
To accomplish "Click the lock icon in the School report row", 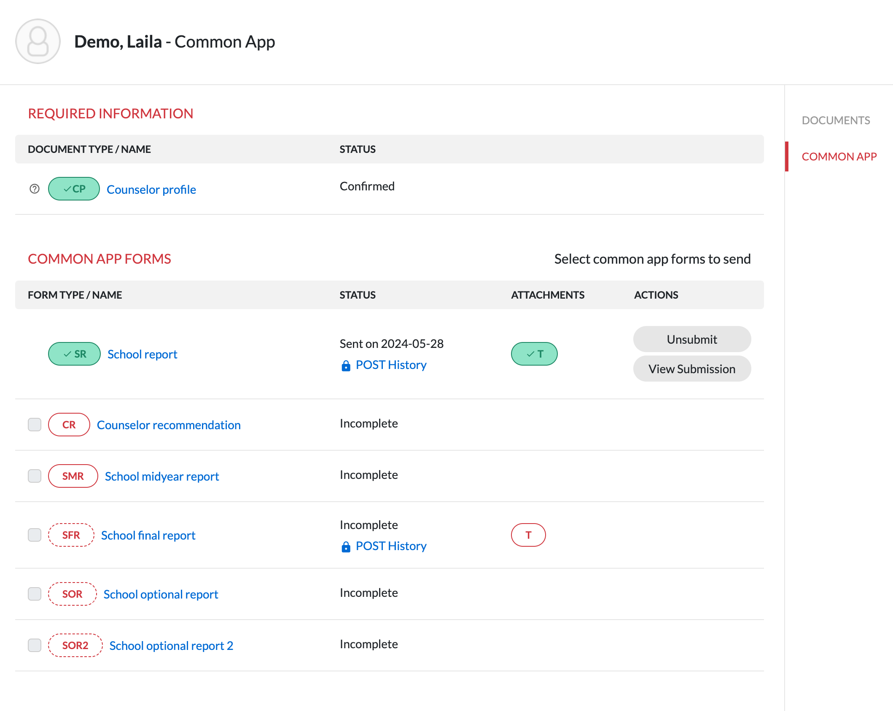I will [346, 365].
